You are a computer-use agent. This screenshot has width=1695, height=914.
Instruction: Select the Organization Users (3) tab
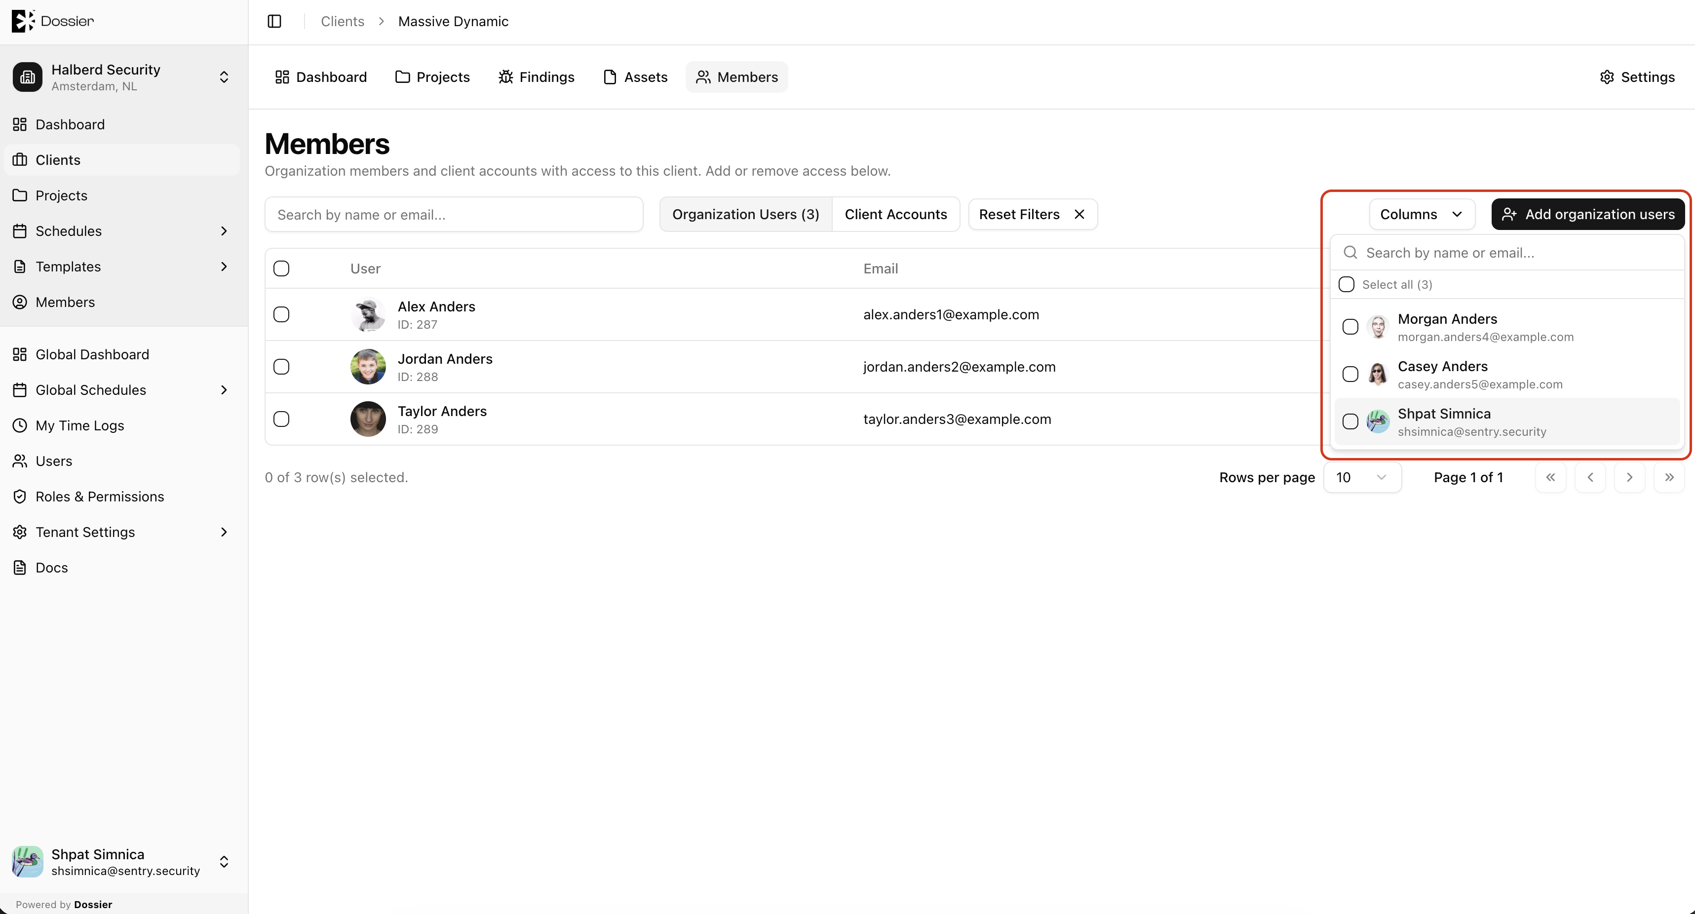pyautogui.click(x=745, y=214)
